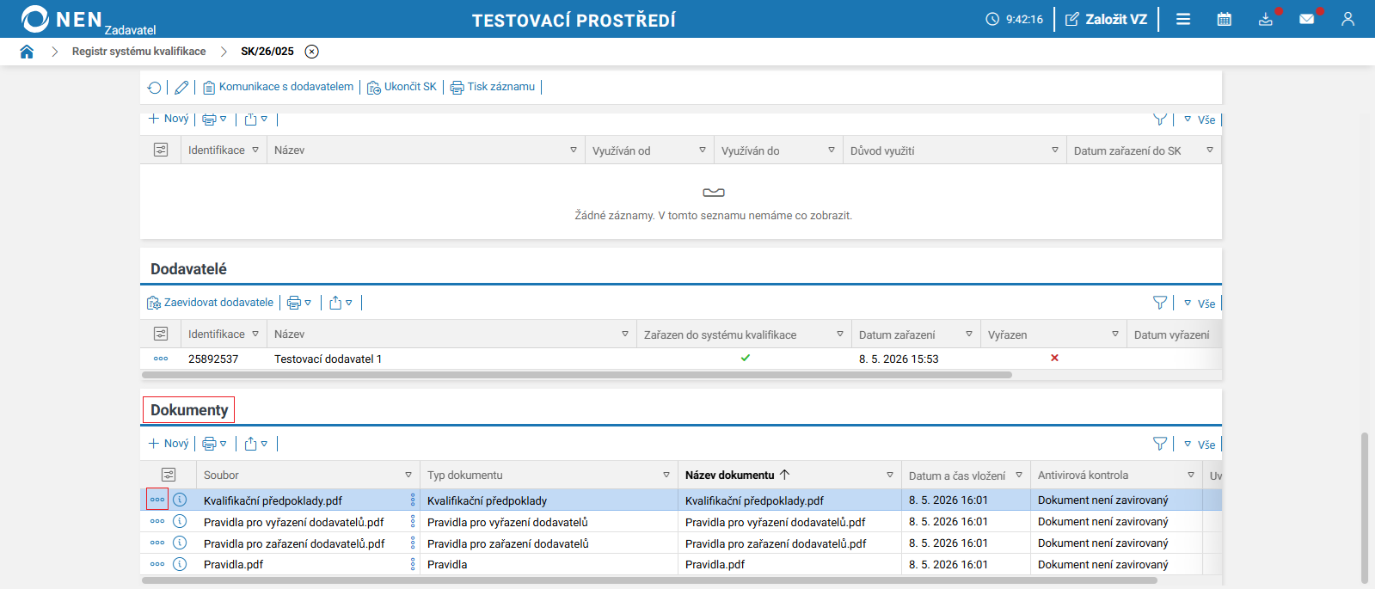Screen dimensions: 1375x589
Task: Open Typ dokumentu column filter
Action: [x=666, y=475]
